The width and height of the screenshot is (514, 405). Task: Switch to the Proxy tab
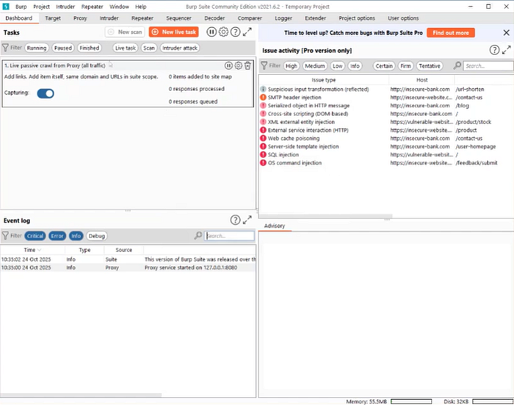(x=80, y=18)
